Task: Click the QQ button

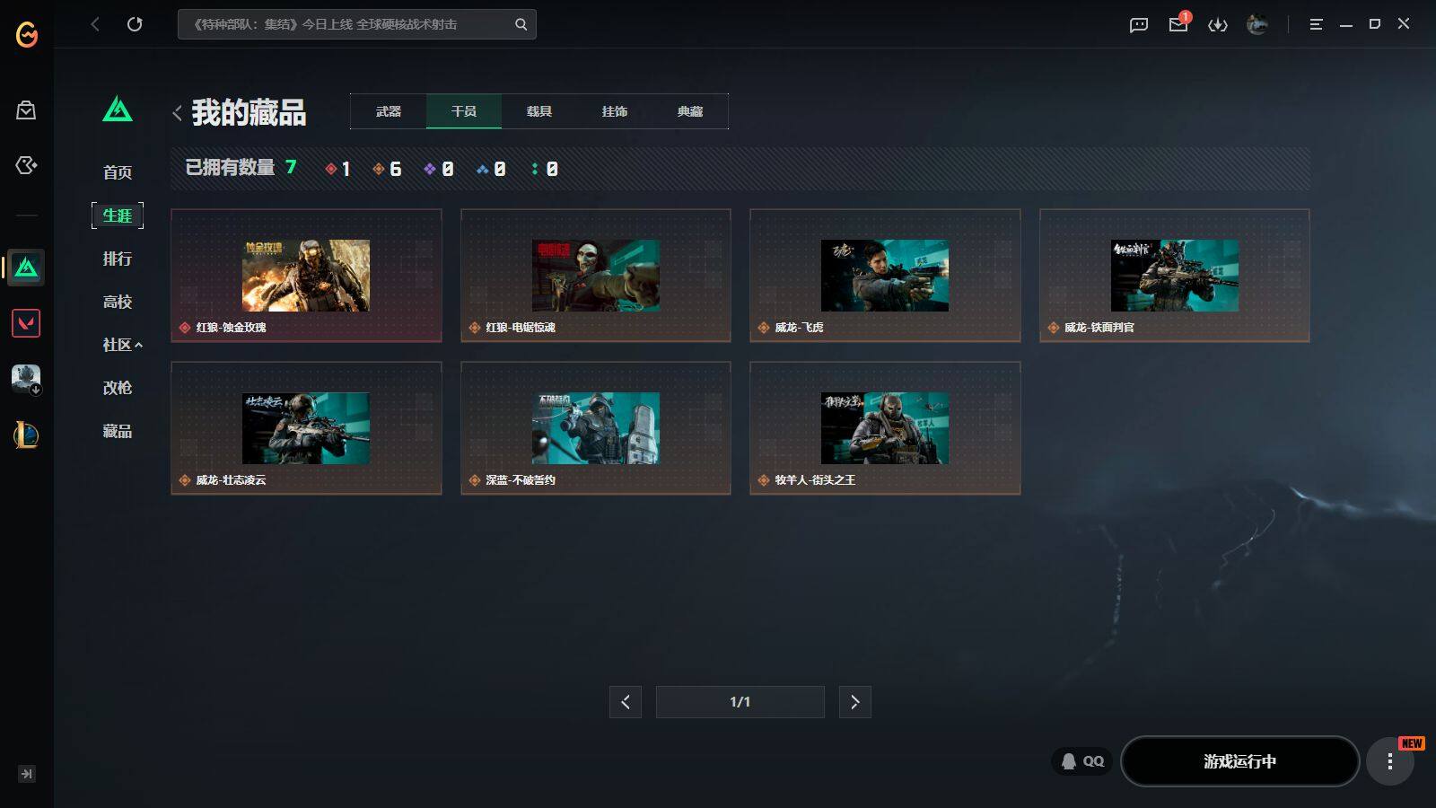Action: point(1082,761)
